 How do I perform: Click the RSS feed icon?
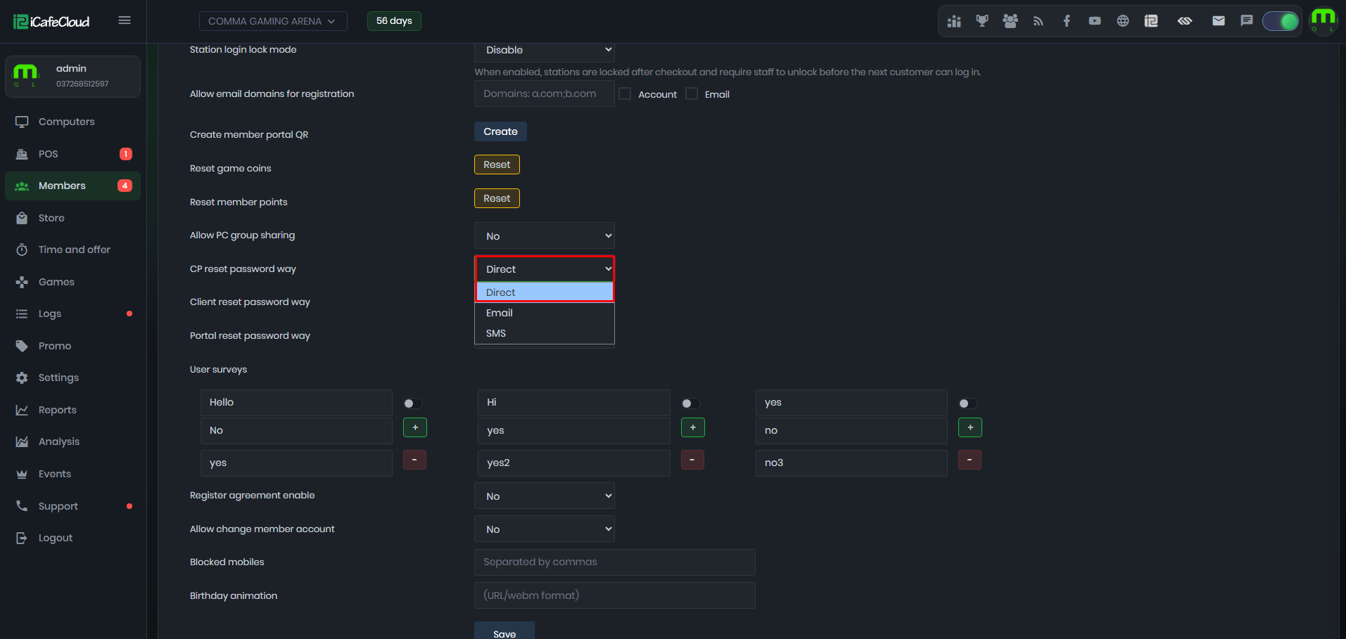[1038, 21]
